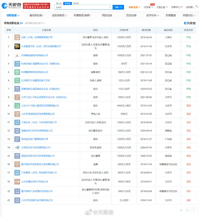Select the active 任职信息 tab
Image resolution: width=199 pixels, height=217 pixels.
13,15
